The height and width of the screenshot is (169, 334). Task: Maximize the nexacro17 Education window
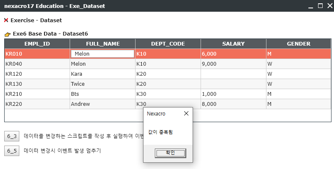click(x=320, y=6)
